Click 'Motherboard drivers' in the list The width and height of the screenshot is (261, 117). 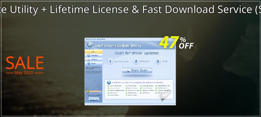164,86
